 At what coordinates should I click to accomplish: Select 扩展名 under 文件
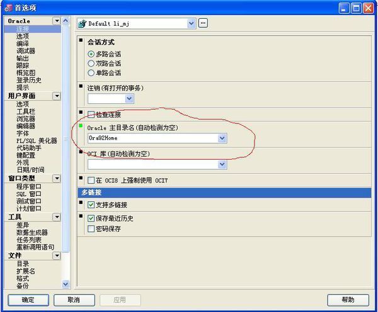(x=26, y=271)
